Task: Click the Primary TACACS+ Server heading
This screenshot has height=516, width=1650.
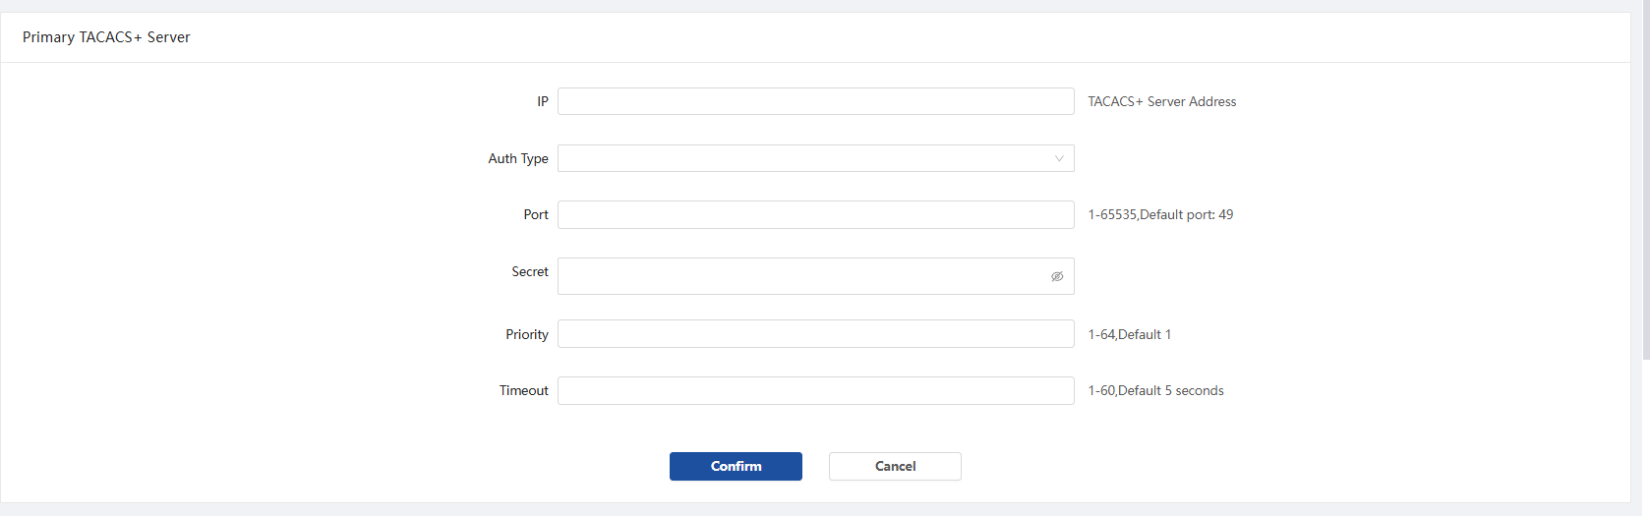Action: [x=106, y=37]
